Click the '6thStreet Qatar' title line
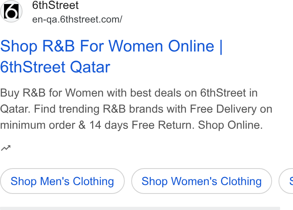This screenshot has height=210, width=293. pyautogui.click(x=55, y=67)
